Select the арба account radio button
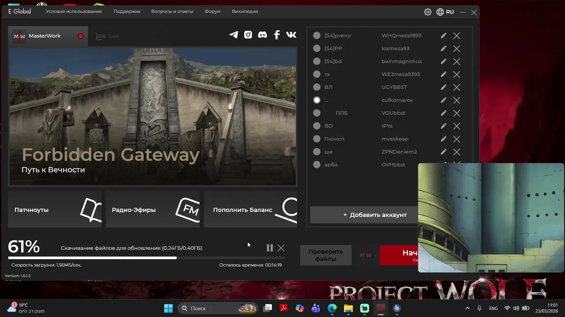565x317 pixels. (x=317, y=165)
